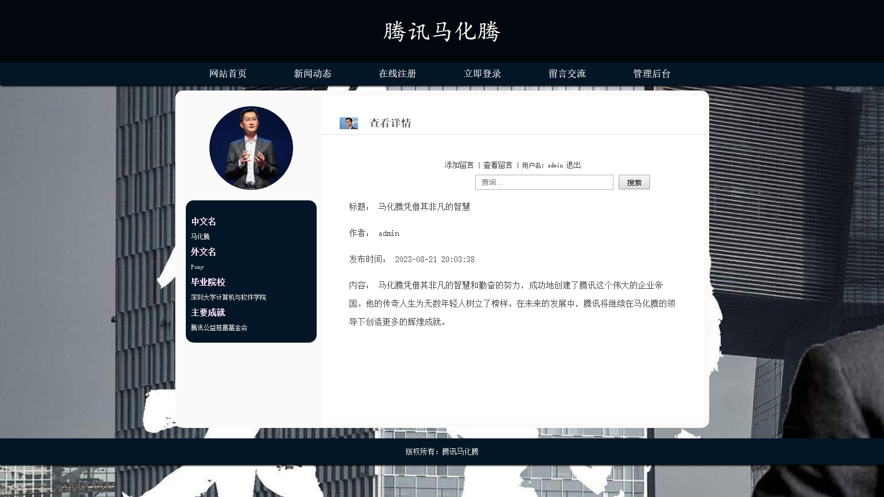This screenshot has height=497, width=884.
Task: Open the 网站首页 navigation item
Action: pos(228,74)
